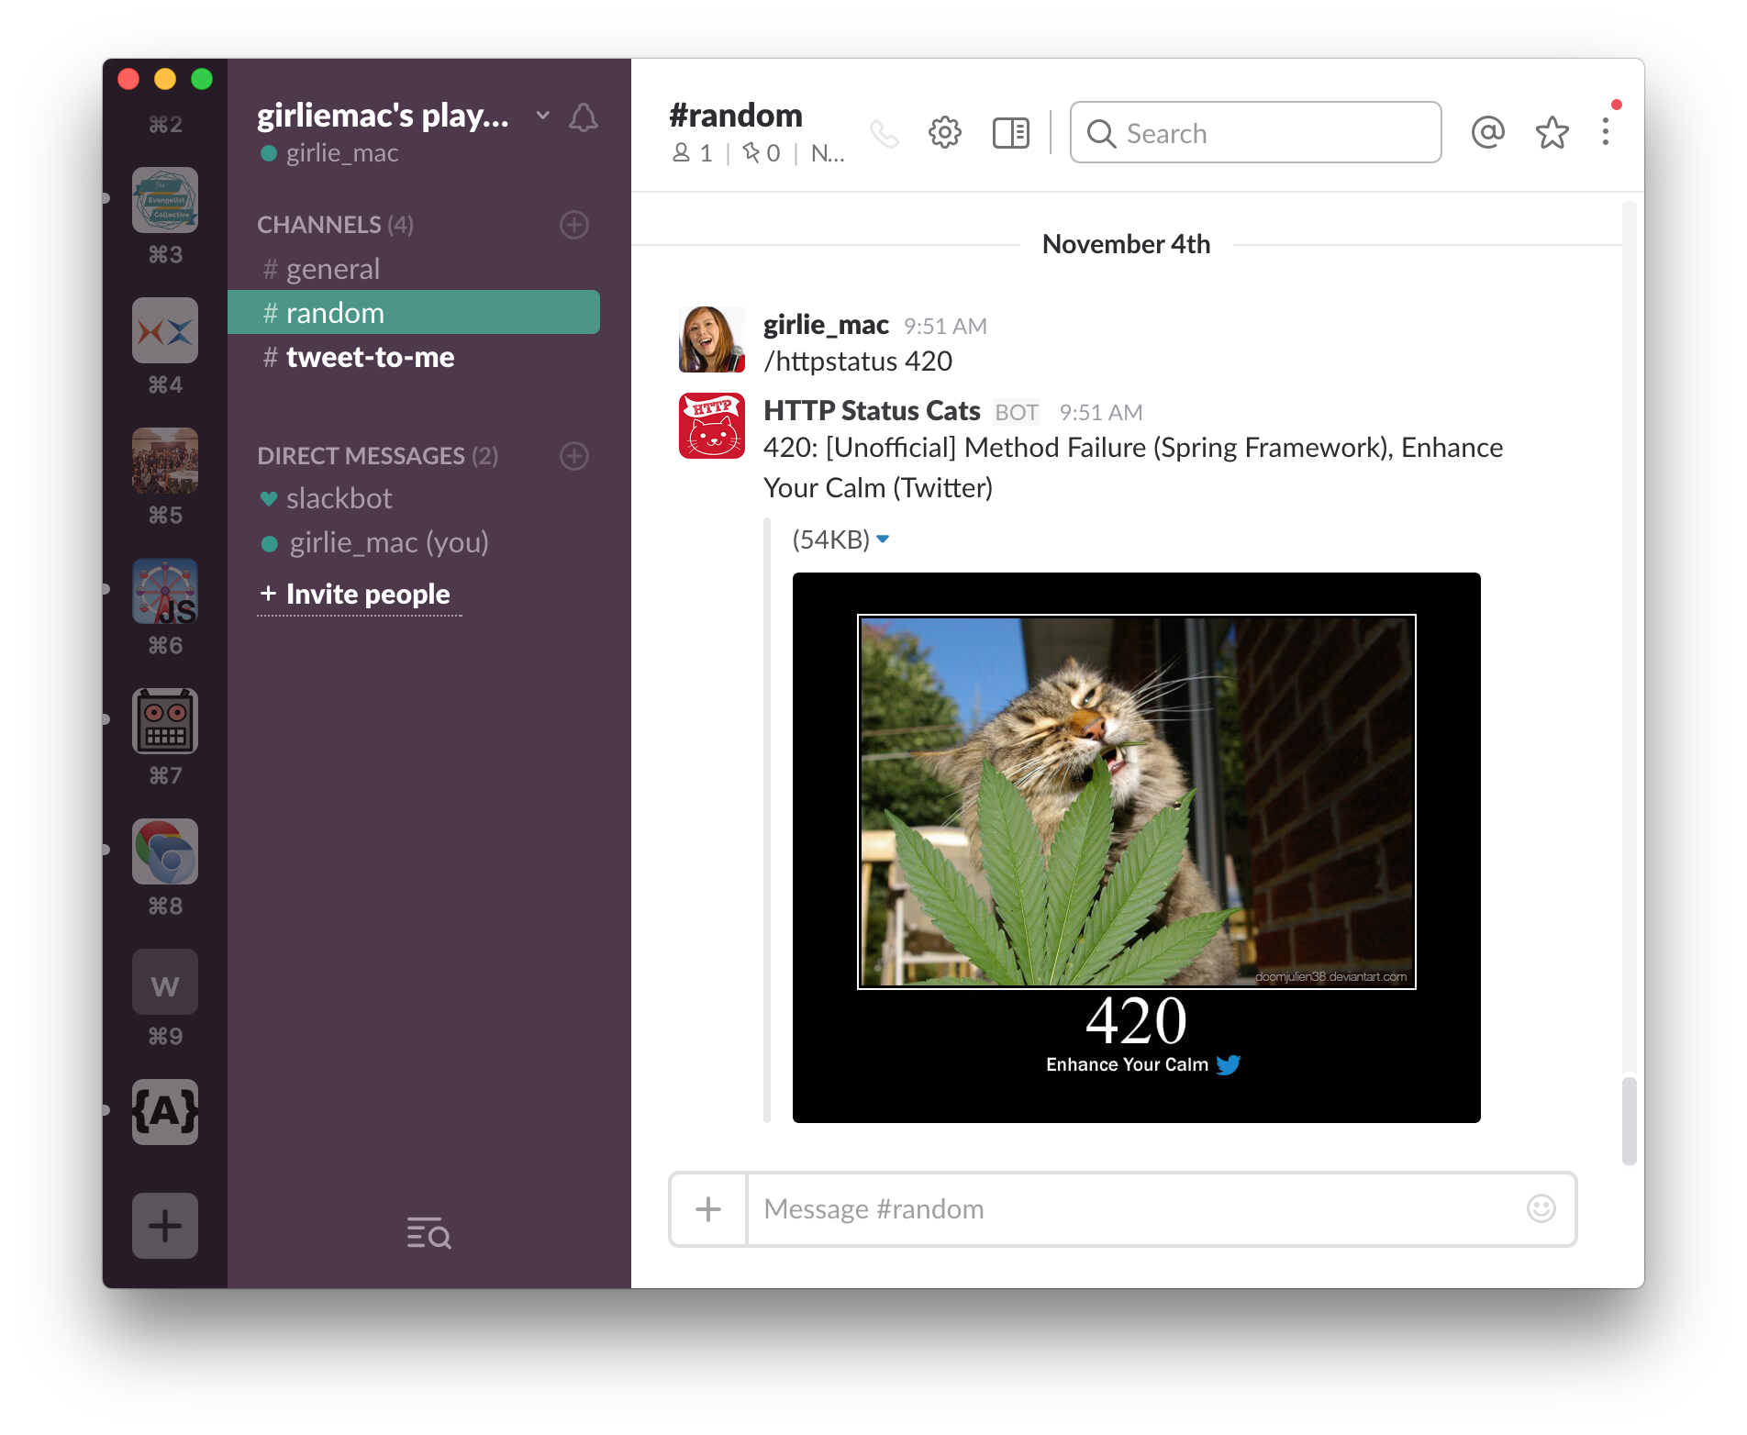Open channel settings with the gear icon
This screenshot has width=1747, height=1435.
click(944, 132)
